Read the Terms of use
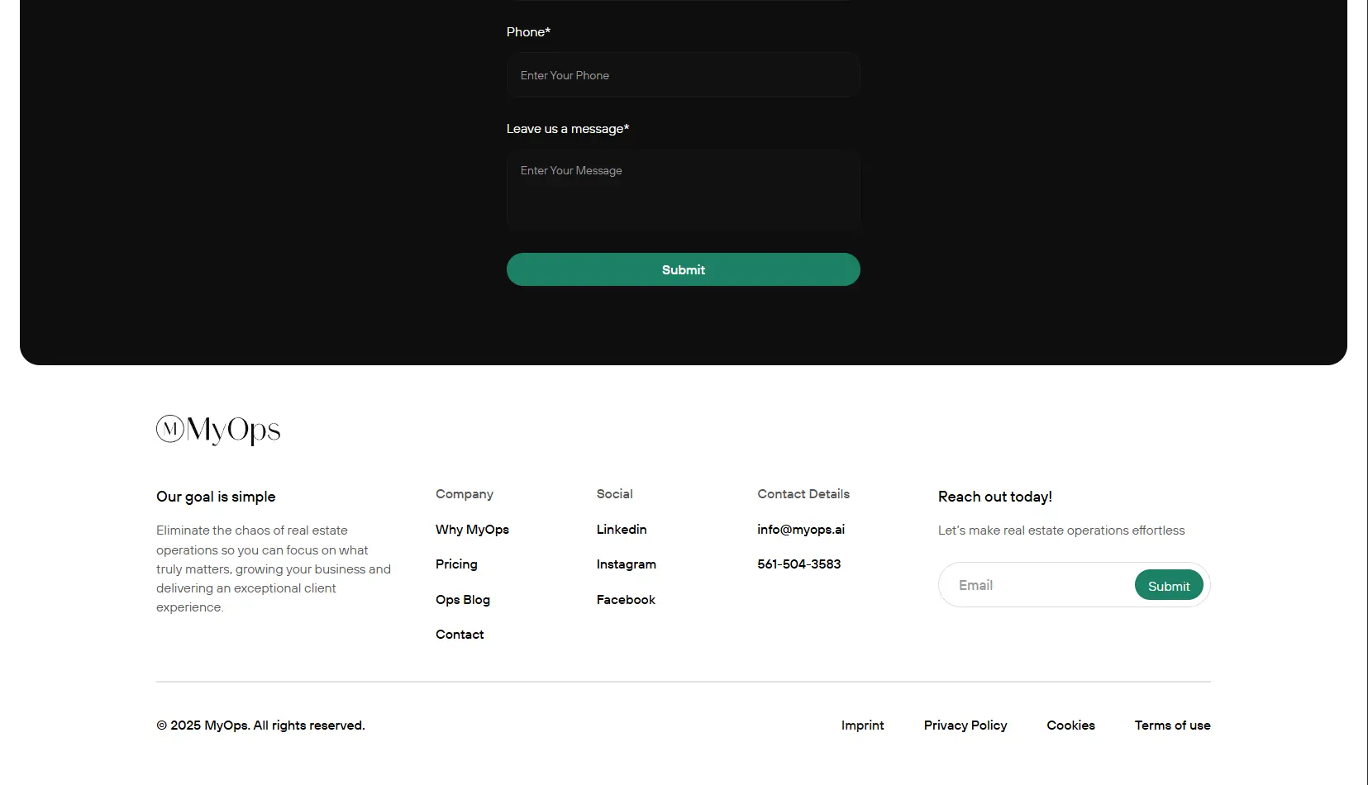The image size is (1368, 785). [1172, 726]
